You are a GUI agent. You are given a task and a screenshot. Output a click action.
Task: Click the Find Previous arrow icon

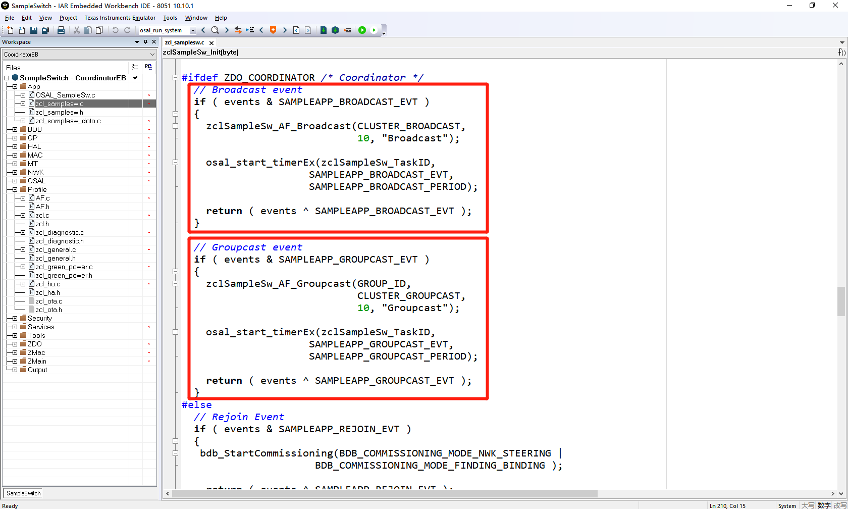[x=203, y=30]
